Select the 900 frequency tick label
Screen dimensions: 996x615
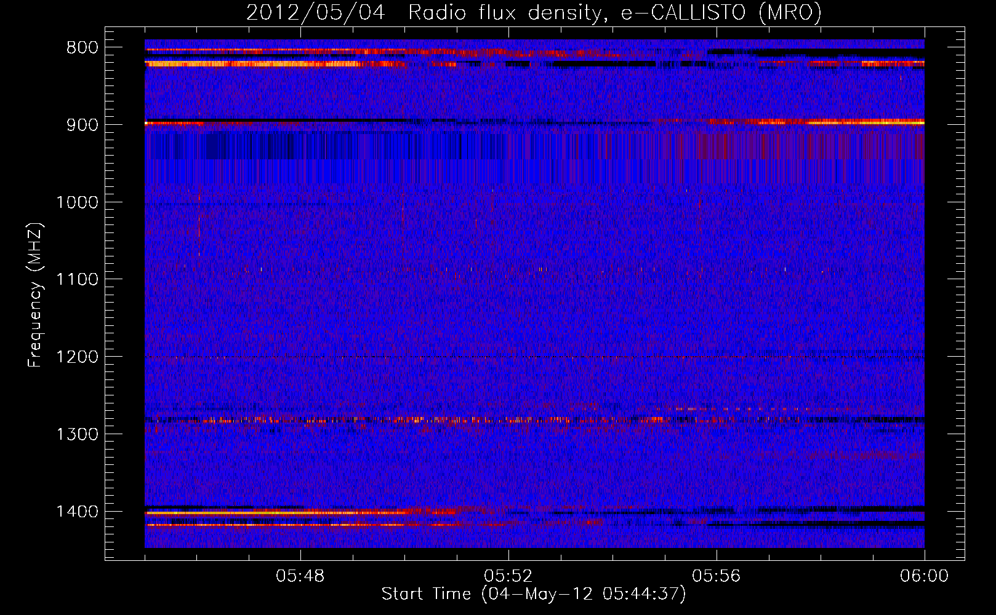82,125
